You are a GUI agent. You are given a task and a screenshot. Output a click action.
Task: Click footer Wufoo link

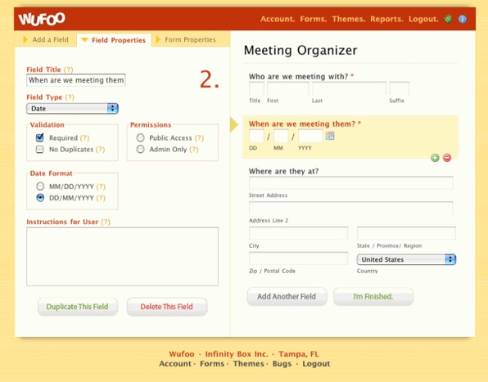coord(182,354)
